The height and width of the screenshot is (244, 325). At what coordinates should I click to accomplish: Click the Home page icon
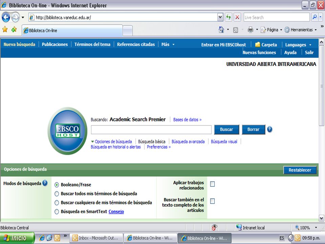point(221,30)
